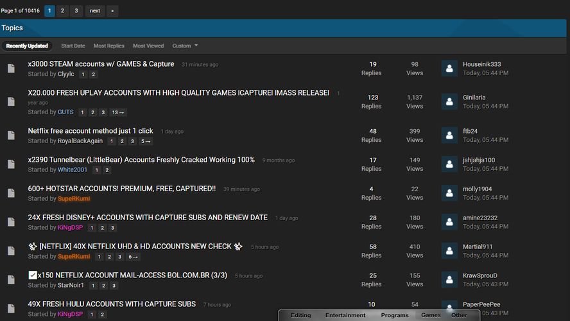Image resolution: width=570 pixels, height=321 pixels.
Task: Click Martial911's user avatar
Action: [x=449, y=251]
